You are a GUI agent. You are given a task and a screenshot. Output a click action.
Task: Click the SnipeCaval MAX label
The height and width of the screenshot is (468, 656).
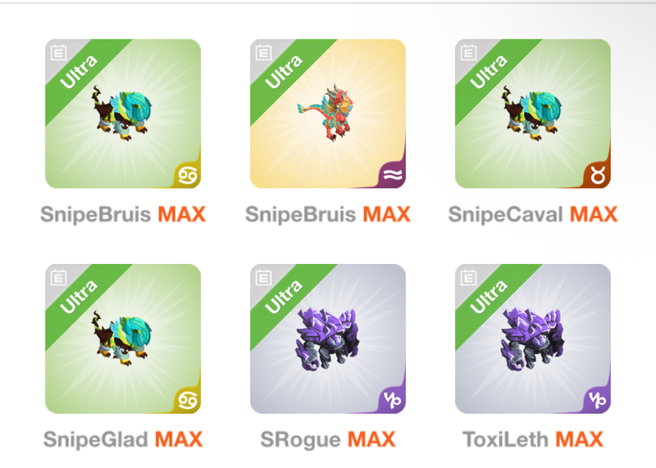[x=533, y=215]
